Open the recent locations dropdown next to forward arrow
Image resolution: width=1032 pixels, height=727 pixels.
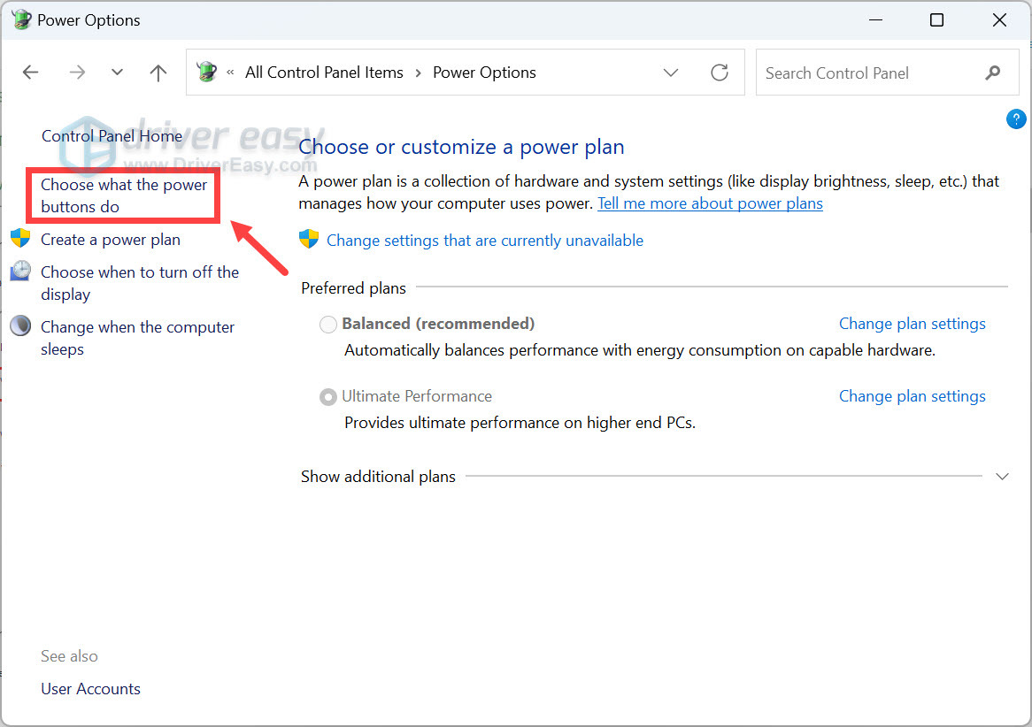116,72
